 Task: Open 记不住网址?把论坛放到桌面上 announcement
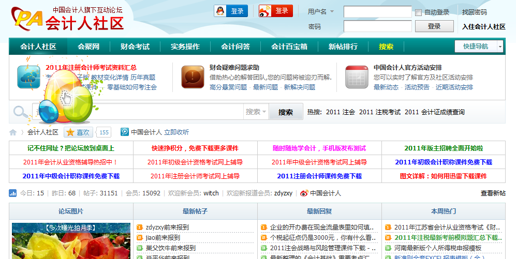[x=71, y=148]
